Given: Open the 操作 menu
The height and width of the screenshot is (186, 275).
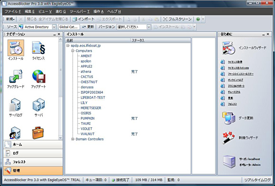Looking at the screenshot, I should click(99, 11).
